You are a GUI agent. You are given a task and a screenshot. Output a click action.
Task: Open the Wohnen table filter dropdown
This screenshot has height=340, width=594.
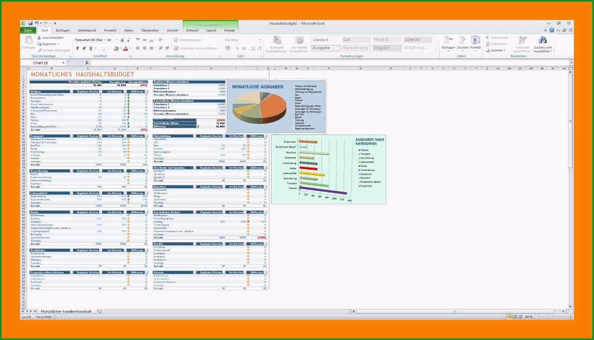71,92
